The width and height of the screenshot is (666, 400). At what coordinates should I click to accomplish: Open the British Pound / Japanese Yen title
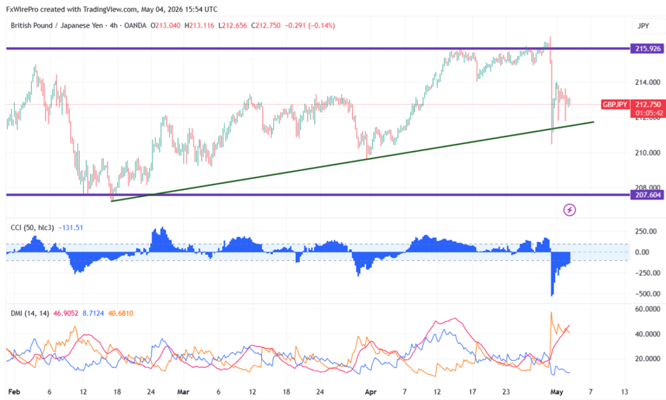pyautogui.click(x=57, y=25)
